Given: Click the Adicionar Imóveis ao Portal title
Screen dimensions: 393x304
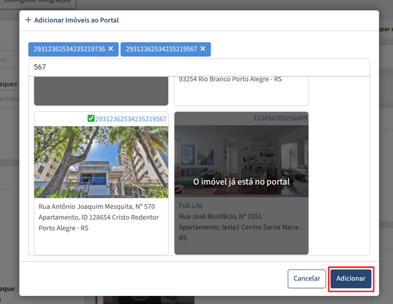Looking at the screenshot, I should [x=76, y=20].
